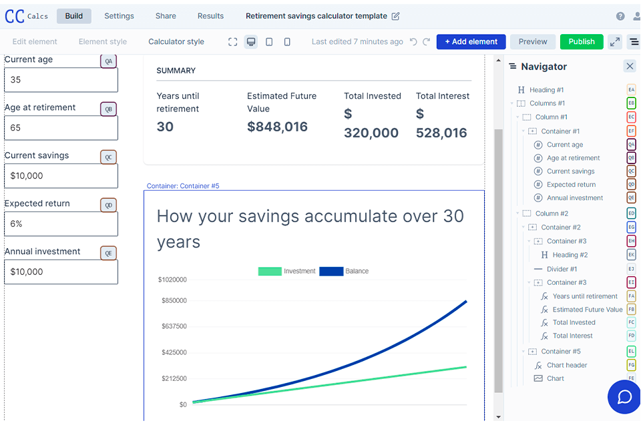Toggle the navigator list icon in toolbar

(x=634, y=41)
